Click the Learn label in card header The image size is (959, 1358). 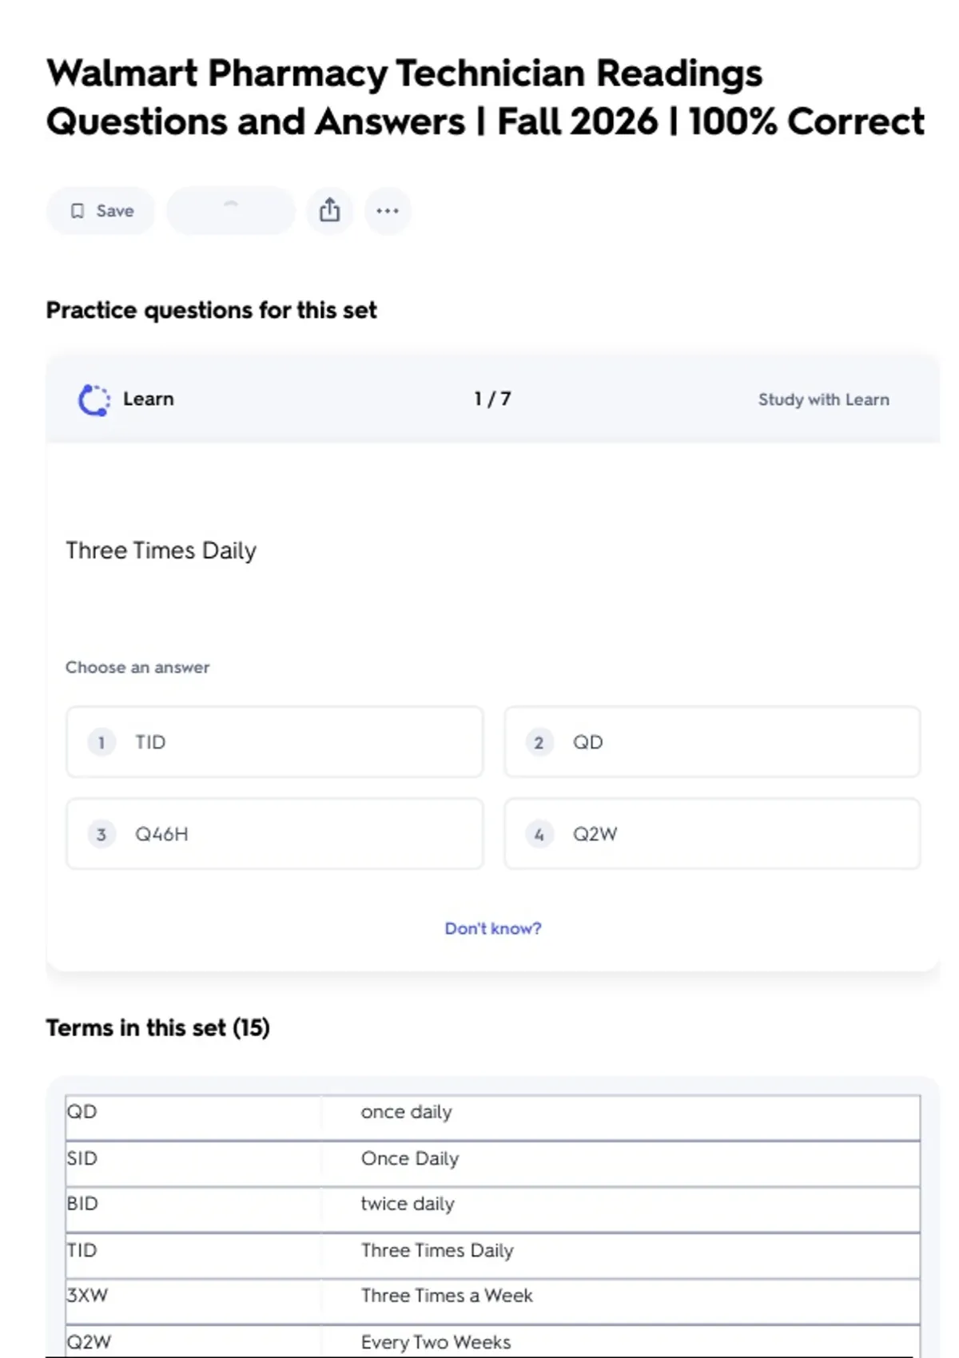(148, 399)
